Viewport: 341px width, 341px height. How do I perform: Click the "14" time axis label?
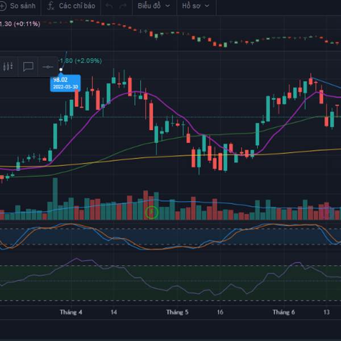tap(114, 312)
